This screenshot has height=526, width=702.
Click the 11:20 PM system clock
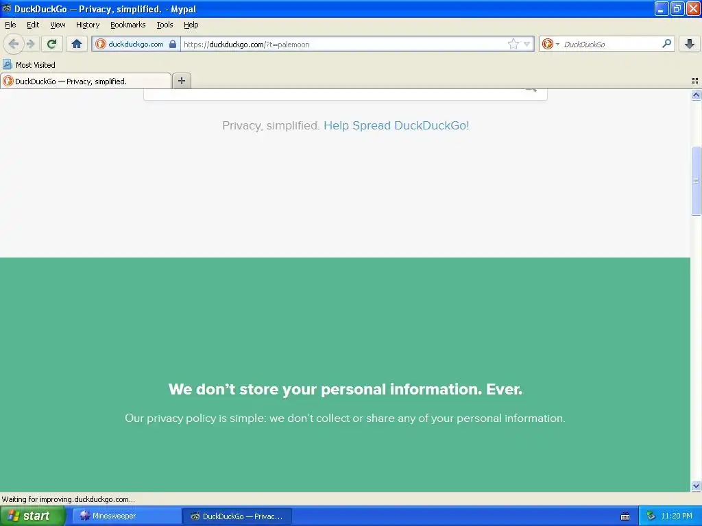pyautogui.click(x=677, y=516)
